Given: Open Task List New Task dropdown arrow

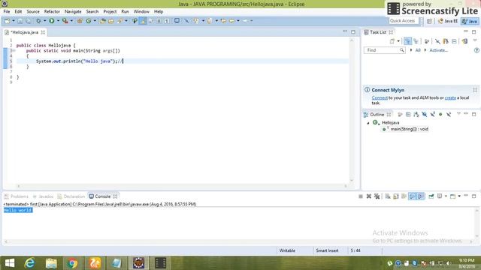Looking at the screenshot, I should [398, 41].
